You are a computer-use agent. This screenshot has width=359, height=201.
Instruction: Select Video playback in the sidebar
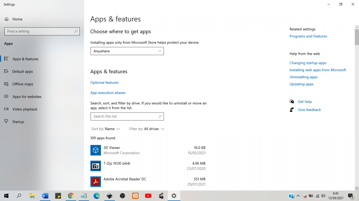[x=25, y=109]
